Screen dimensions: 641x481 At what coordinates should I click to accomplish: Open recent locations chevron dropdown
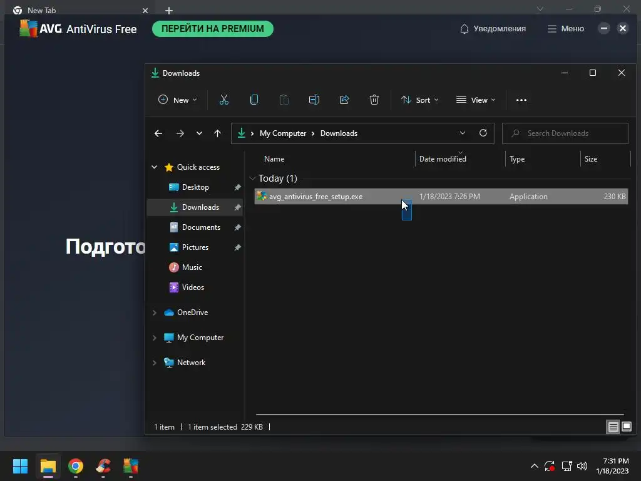tap(199, 133)
